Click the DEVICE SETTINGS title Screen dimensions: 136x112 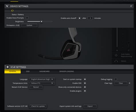coord(19,6)
